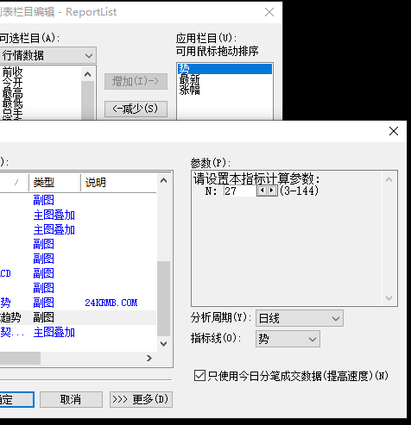Select the row with 24KRMB.COM description
This screenshot has height=425, width=411.
pyautogui.click(x=78, y=303)
